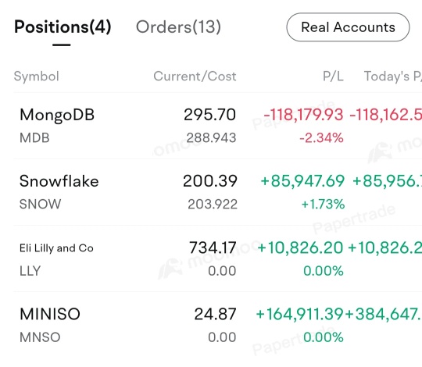Sort by Current/Cost column header
The height and width of the screenshot is (367, 422).
point(195,77)
